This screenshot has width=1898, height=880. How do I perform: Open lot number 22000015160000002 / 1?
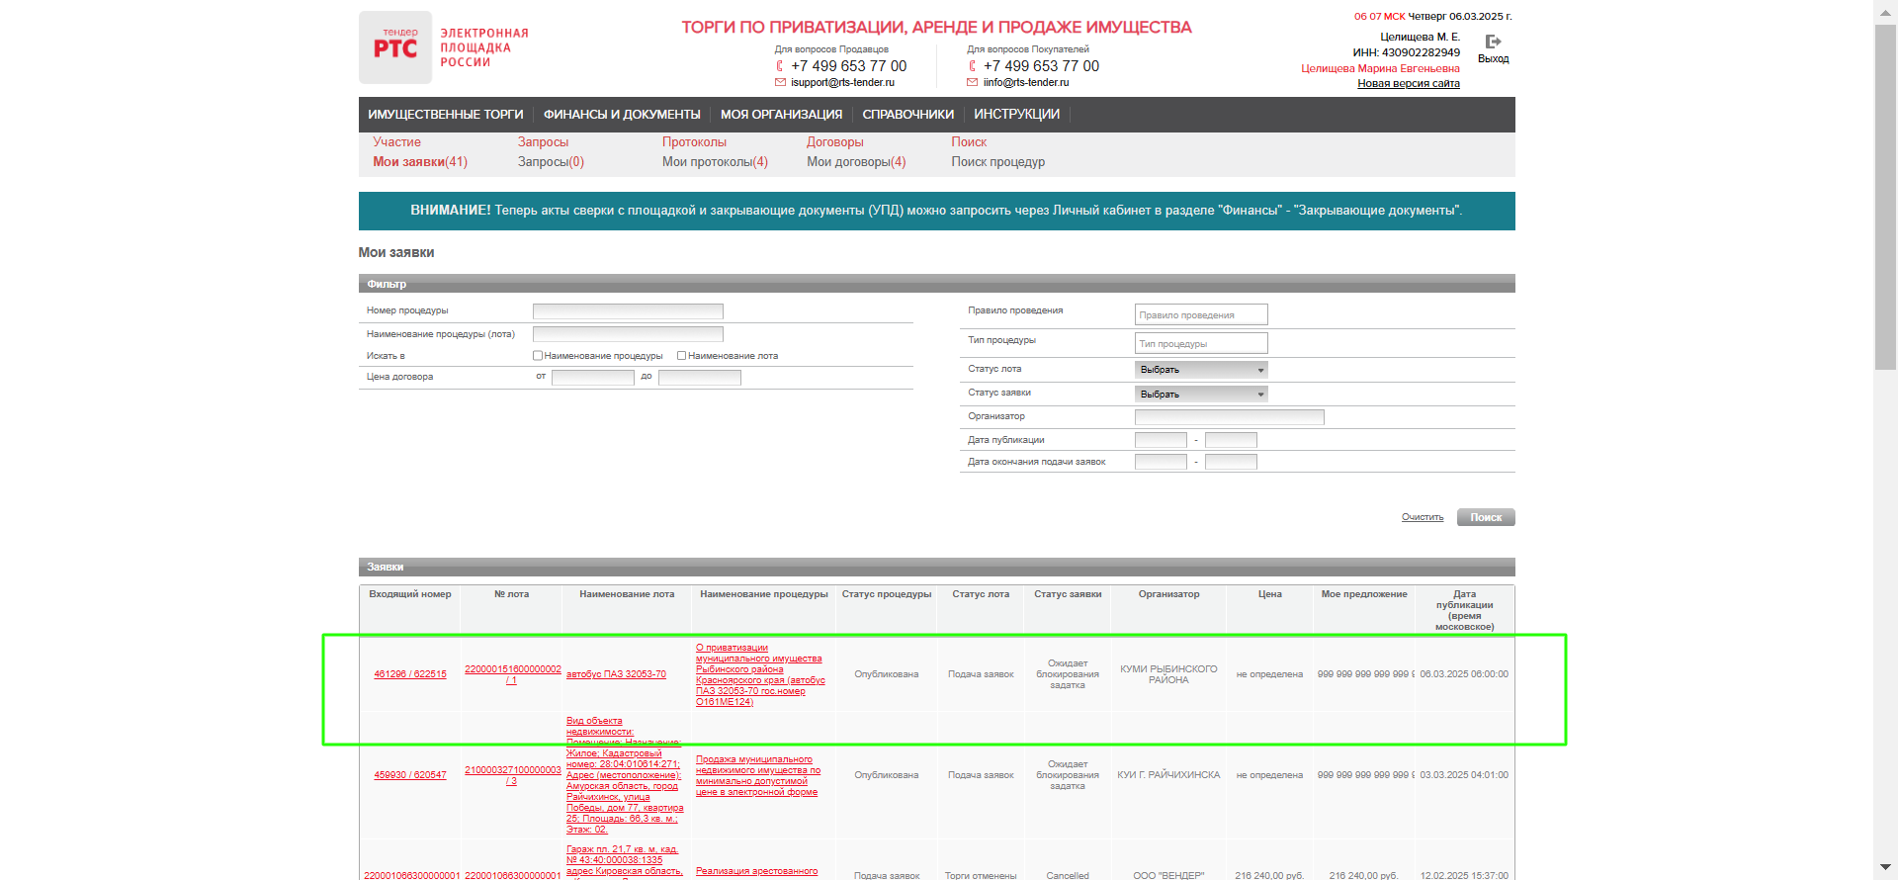[x=512, y=674]
